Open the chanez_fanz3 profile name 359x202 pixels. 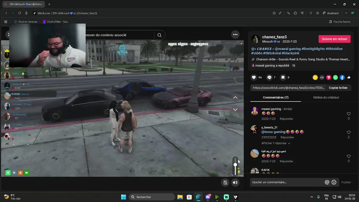point(274,37)
